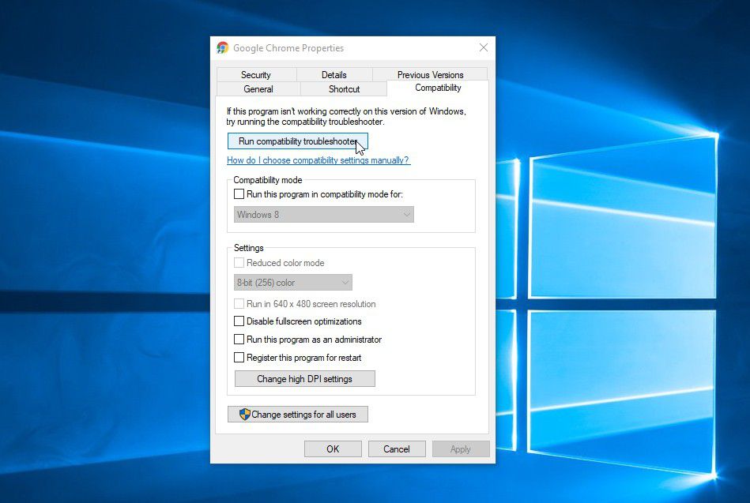The image size is (750, 503).
Task: Open 'How do I choose compatibility settings manually?' link
Action: (318, 160)
